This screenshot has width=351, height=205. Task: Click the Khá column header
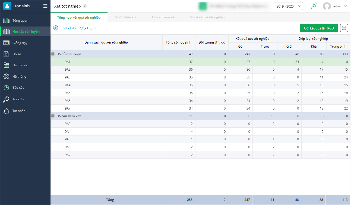pos(314,47)
